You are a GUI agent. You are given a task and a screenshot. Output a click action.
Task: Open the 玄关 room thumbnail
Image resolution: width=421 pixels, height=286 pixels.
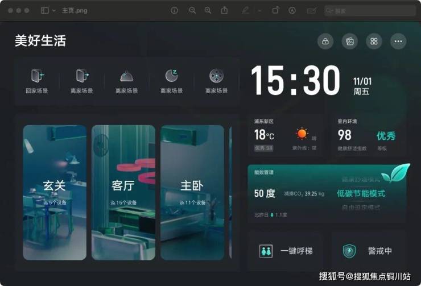55,192
